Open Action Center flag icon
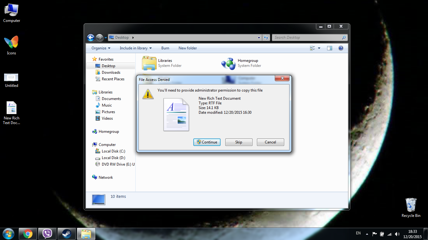This screenshot has width=428, height=240. point(375,234)
